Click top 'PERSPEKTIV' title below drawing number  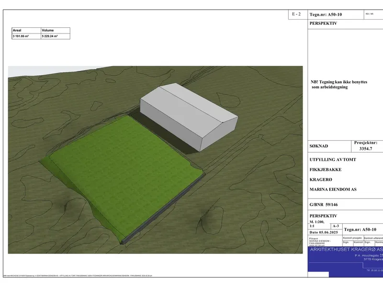(323, 23)
